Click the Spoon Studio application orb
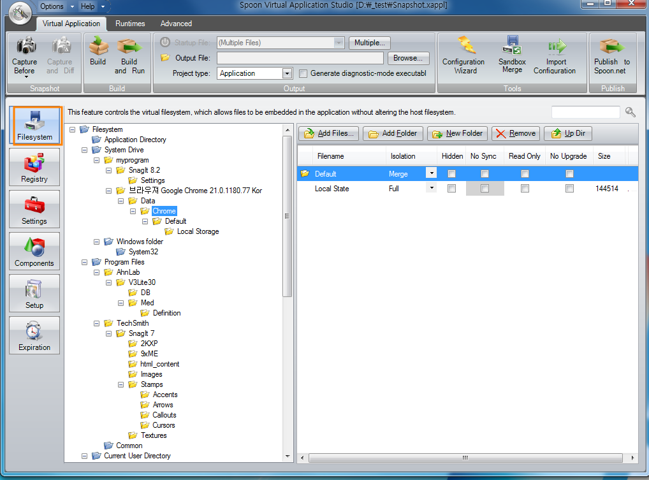 pos(20,13)
